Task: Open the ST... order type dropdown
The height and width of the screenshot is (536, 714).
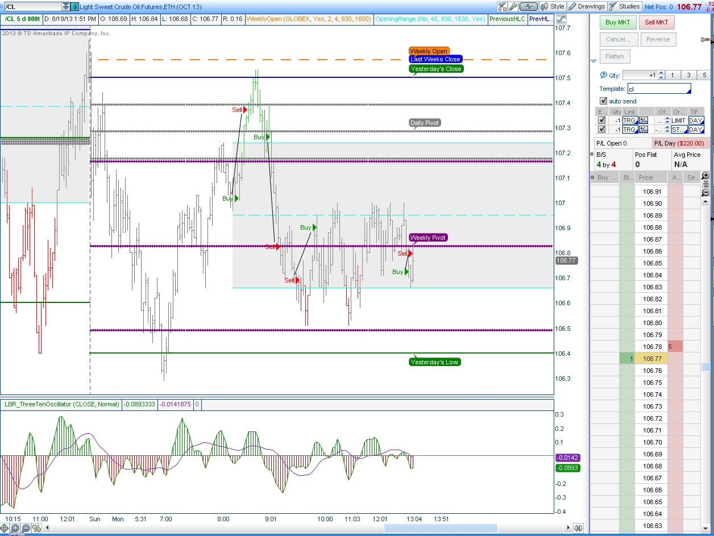Action: click(x=679, y=130)
